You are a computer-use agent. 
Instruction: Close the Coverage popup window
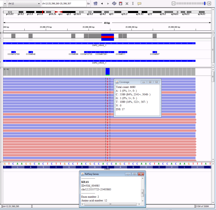click(157, 82)
